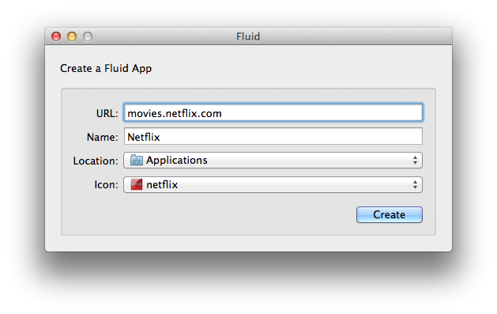497x314 pixels.
Task: Open the Location dropdown showing Applications
Action: pos(273,161)
